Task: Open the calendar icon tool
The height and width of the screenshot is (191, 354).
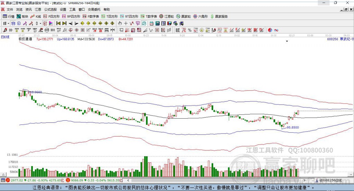Action: pos(151,23)
